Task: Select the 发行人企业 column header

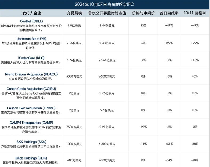Action: click(x=31, y=13)
